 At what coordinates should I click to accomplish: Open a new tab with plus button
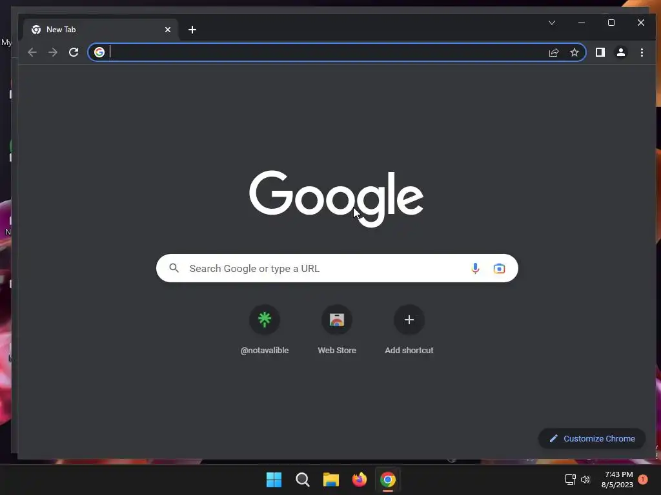pyautogui.click(x=192, y=30)
